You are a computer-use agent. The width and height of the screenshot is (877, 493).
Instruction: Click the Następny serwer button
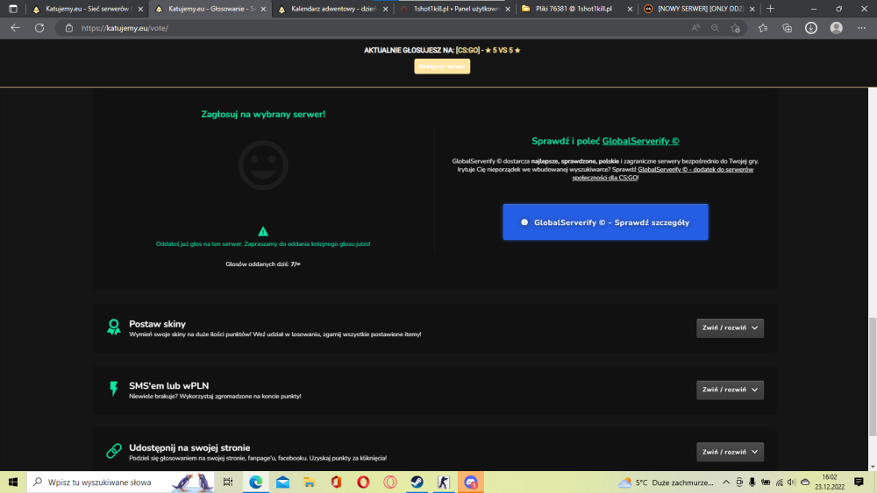[x=442, y=66]
